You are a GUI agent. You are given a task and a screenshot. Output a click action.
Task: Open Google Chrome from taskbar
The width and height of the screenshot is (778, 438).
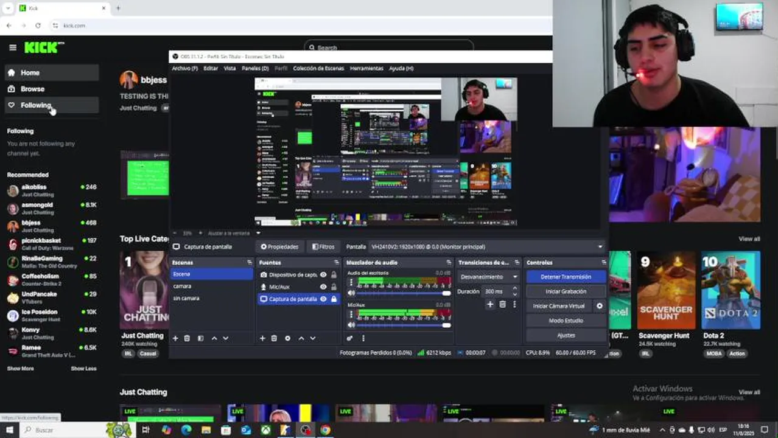coord(325,430)
